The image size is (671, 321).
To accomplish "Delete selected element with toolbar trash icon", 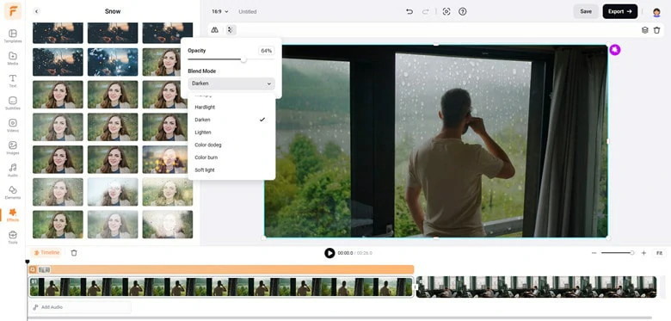I will tap(657, 30).
